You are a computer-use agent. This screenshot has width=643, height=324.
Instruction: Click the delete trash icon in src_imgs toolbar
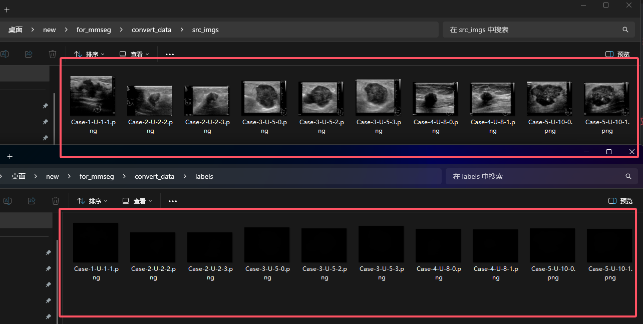point(53,54)
